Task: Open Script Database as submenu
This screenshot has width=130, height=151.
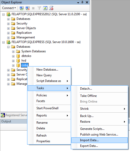Action: click(x=49, y=81)
